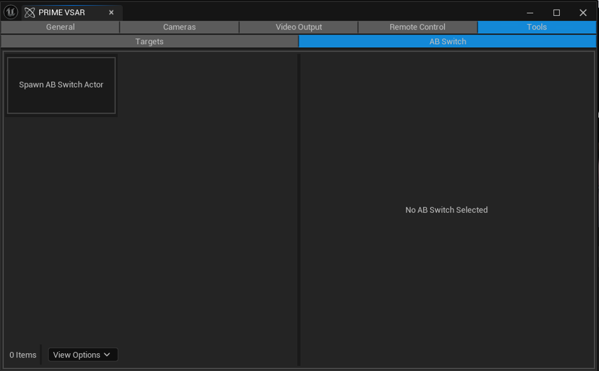
Task: Switch to the Targets sub-tab
Action: coord(149,42)
